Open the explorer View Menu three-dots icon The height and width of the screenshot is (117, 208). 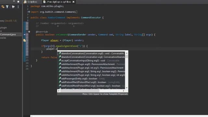[18, 7]
